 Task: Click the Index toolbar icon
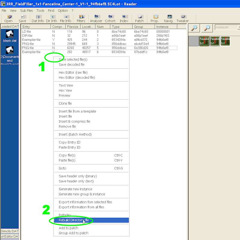click(x=124, y=19)
